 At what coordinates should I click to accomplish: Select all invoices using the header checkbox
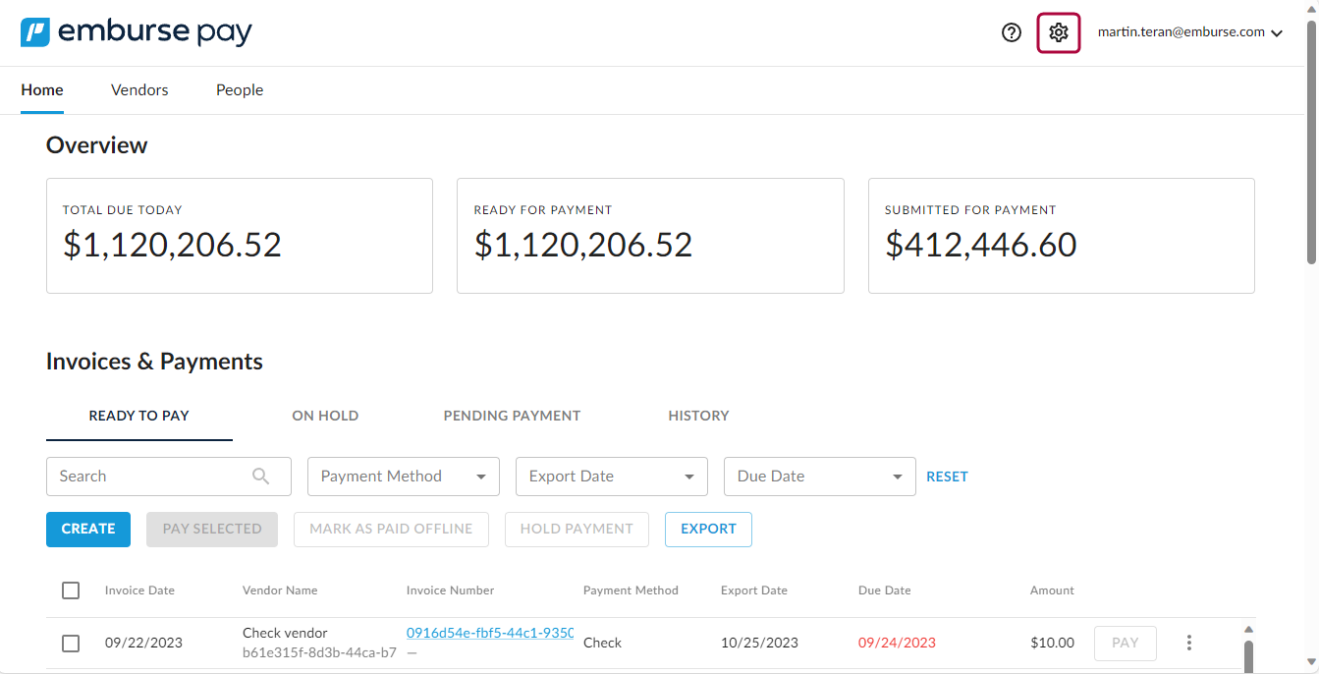point(71,590)
